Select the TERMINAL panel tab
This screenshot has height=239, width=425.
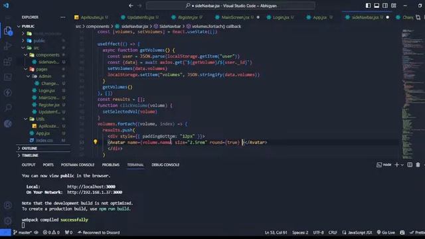click(135, 165)
